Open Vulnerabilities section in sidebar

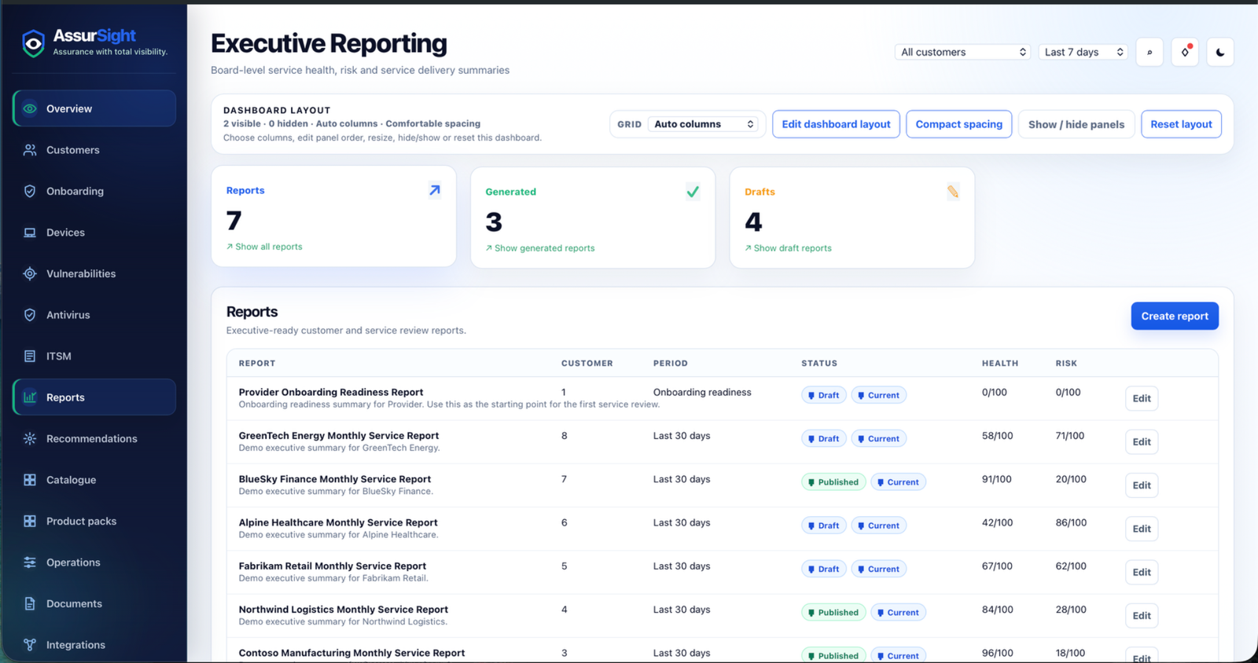94,273
